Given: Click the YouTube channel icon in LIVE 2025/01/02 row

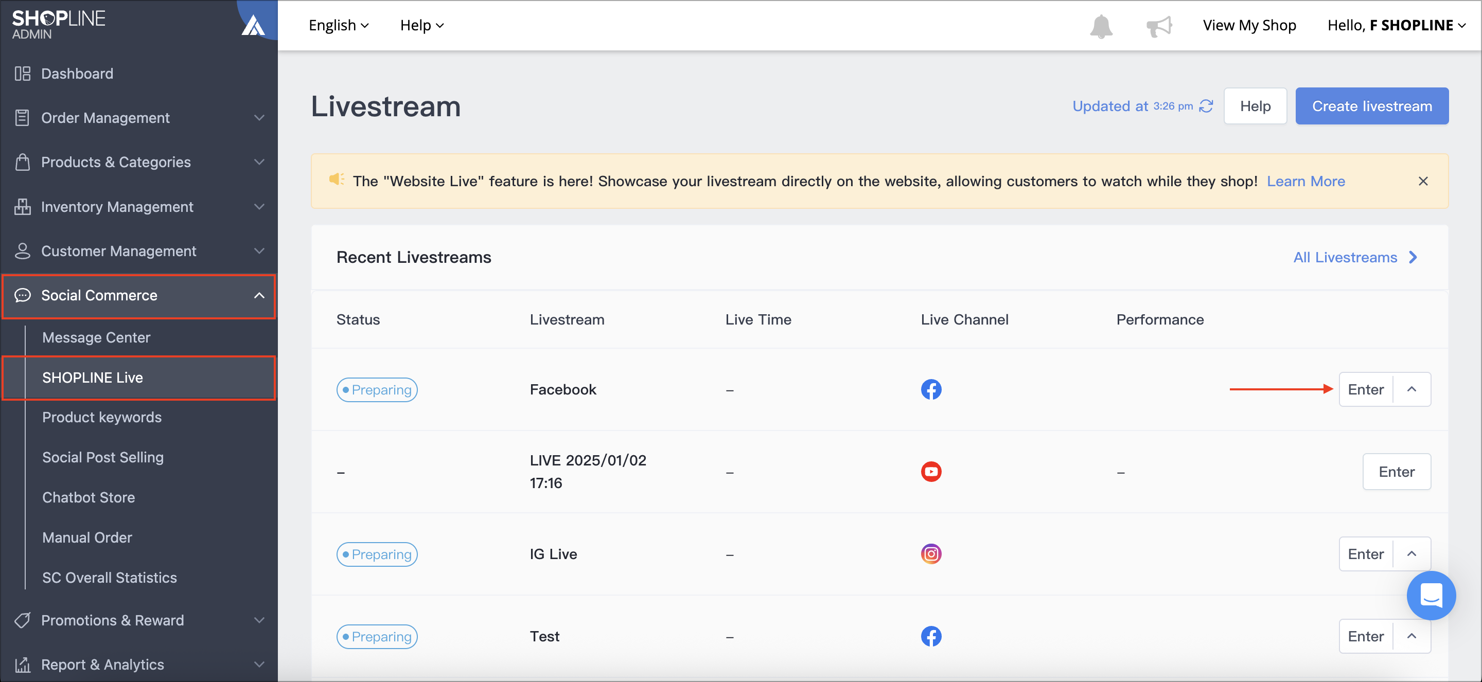Looking at the screenshot, I should click(931, 472).
